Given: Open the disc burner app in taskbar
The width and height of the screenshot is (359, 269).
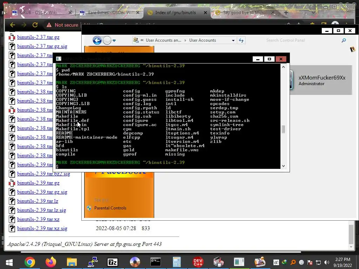Looking at the screenshot, I should [x=135, y=262].
